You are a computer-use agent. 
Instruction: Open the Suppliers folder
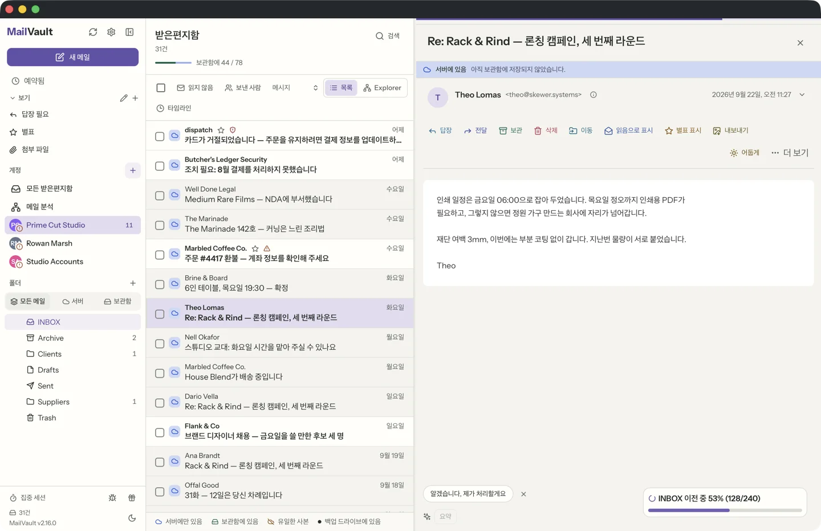click(x=72, y=402)
